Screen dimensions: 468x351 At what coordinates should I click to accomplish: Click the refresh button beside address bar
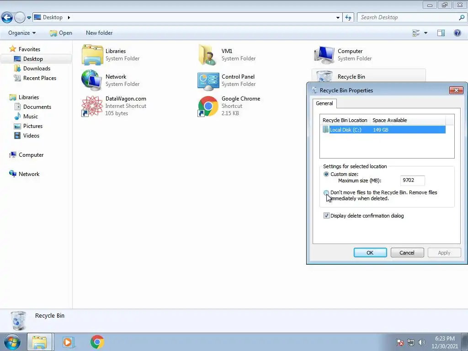(348, 18)
